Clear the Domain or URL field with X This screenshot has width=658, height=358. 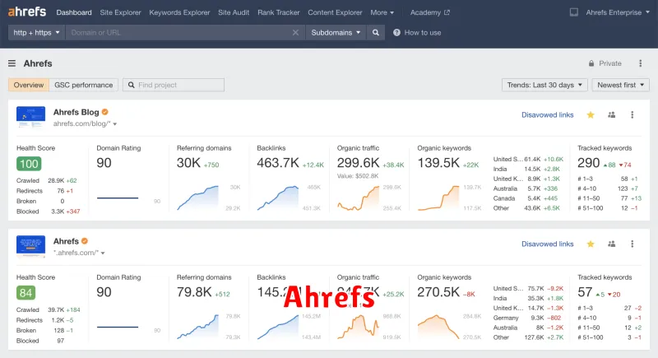[296, 32]
